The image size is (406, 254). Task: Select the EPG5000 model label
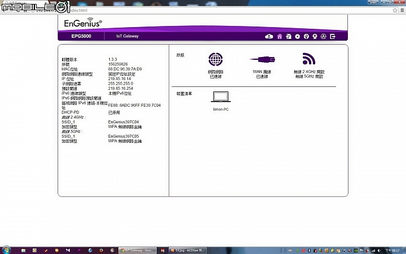pyautogui.click(x=81, y=36)
